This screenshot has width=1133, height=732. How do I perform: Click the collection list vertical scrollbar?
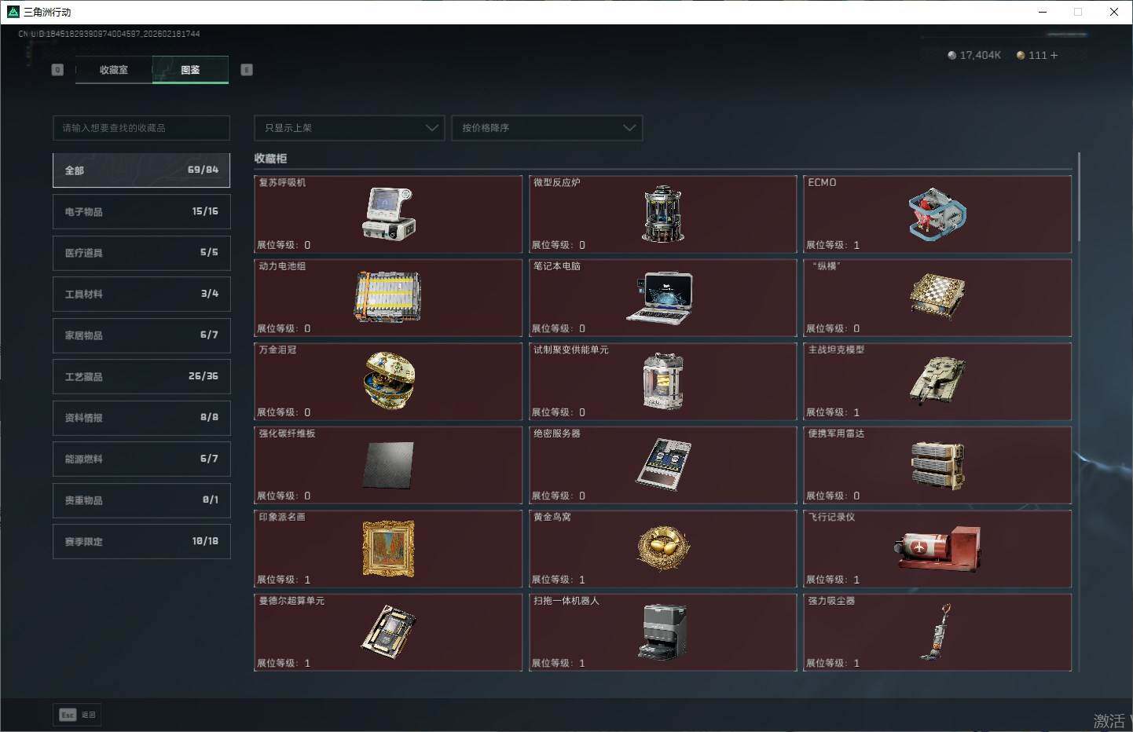coord(1080,196)
